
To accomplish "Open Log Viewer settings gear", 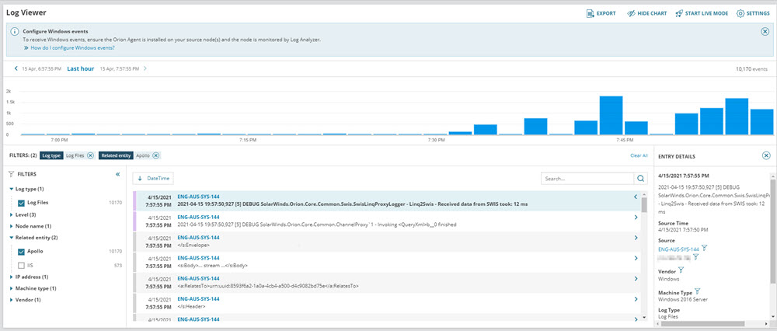I will pyautogui.click(x=740, y=13).
